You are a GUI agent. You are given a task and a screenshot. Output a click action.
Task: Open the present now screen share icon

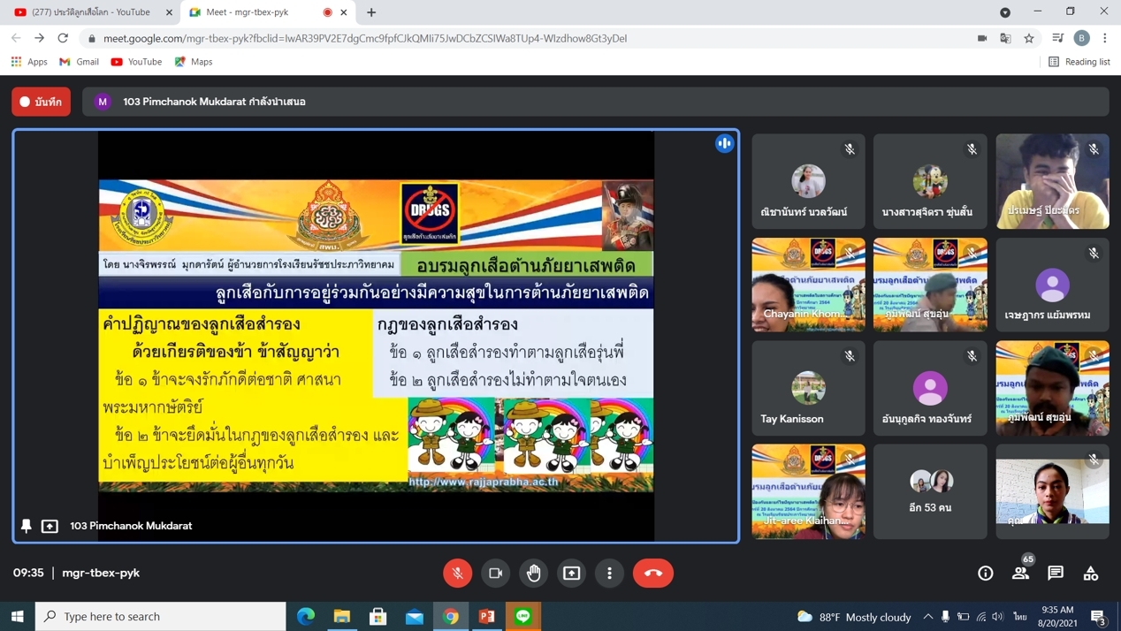click(572, 573)
